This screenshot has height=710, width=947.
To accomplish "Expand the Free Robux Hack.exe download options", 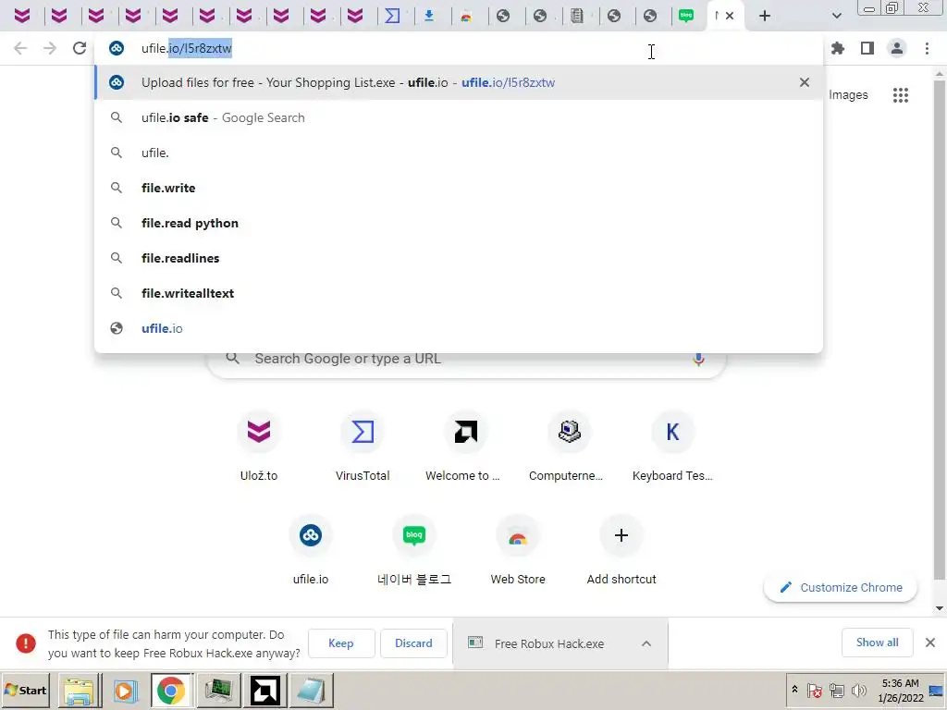I will coord(646,643).
